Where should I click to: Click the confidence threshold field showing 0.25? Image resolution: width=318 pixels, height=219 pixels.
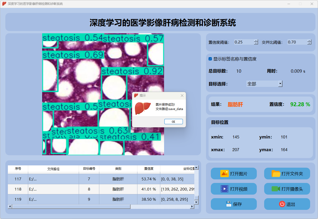[244, 42]
